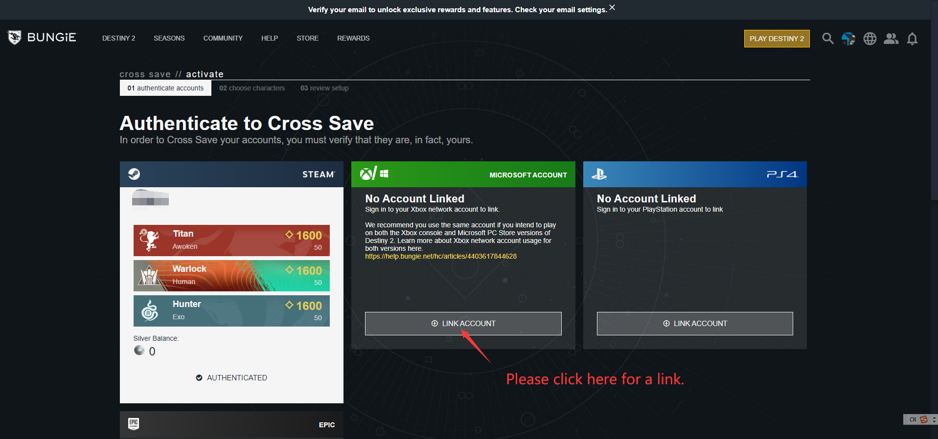Click the input method icon in system tray
The width and height of the screenshot is (938, 439).
click(924, 419)
